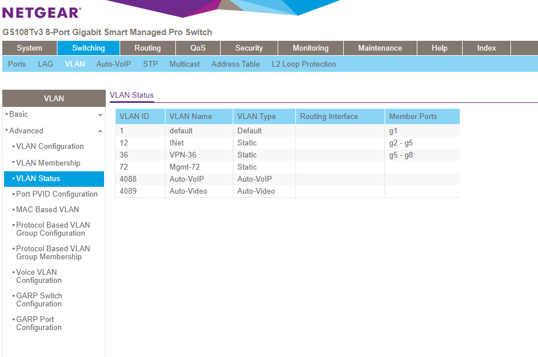Switch to the Routing tab
The height and width of the screenshot is (357, 538).
coord(148,48)
